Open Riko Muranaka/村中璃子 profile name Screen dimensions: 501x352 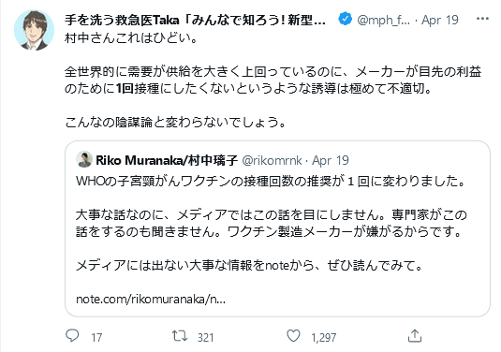pyautogui.click(x=167, y=160)
